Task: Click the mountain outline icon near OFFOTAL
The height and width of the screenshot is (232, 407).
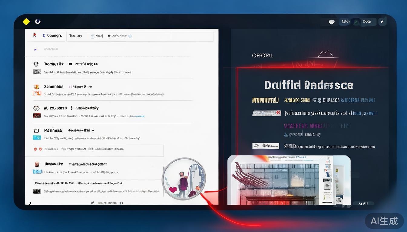Action: click(325, 54)
